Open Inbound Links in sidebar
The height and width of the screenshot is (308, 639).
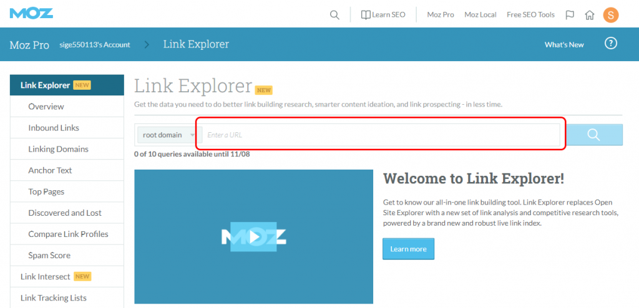coord(67,128)
